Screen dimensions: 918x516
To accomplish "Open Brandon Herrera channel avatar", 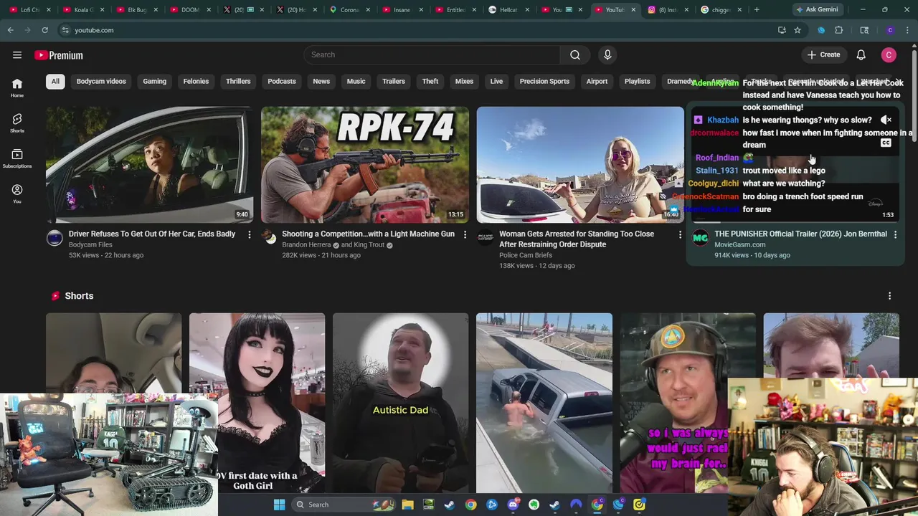I will point(269,238).
